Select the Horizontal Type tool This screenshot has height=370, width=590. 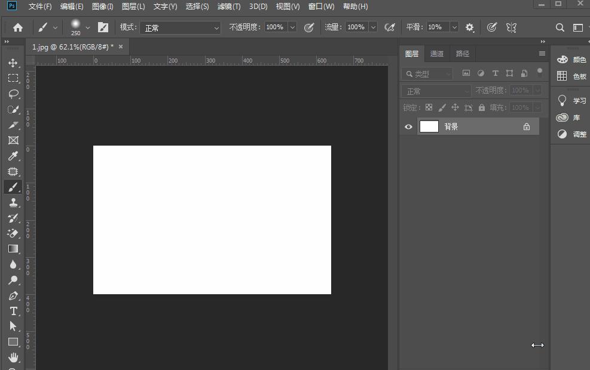coord(13,311)
